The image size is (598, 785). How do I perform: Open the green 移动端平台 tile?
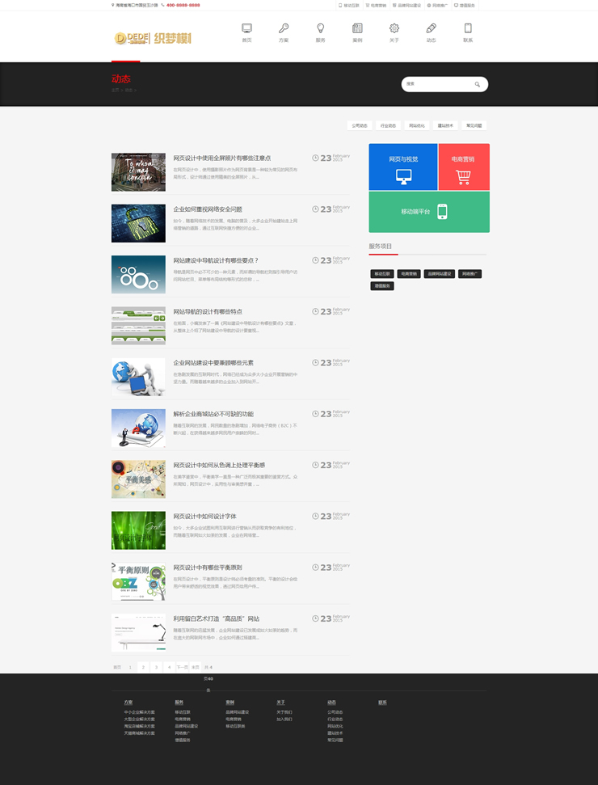(x=429, y=212)
